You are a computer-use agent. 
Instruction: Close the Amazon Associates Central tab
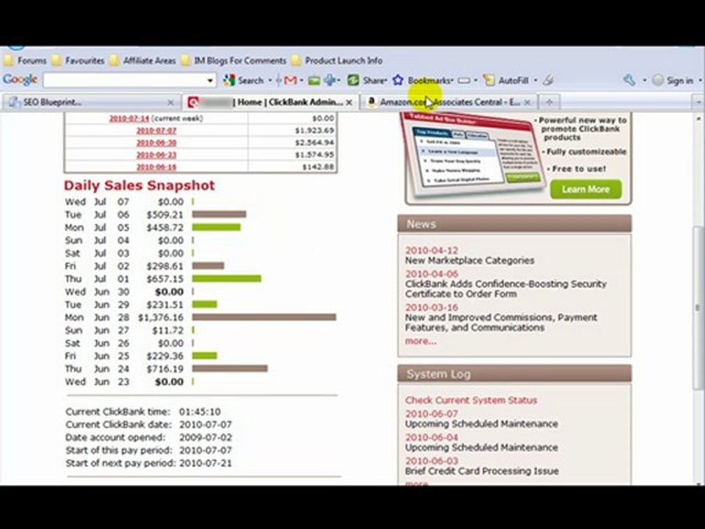527,103
